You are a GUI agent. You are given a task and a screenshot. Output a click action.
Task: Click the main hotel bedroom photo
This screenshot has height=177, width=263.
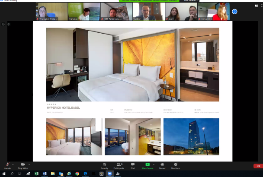pos(133,64)
